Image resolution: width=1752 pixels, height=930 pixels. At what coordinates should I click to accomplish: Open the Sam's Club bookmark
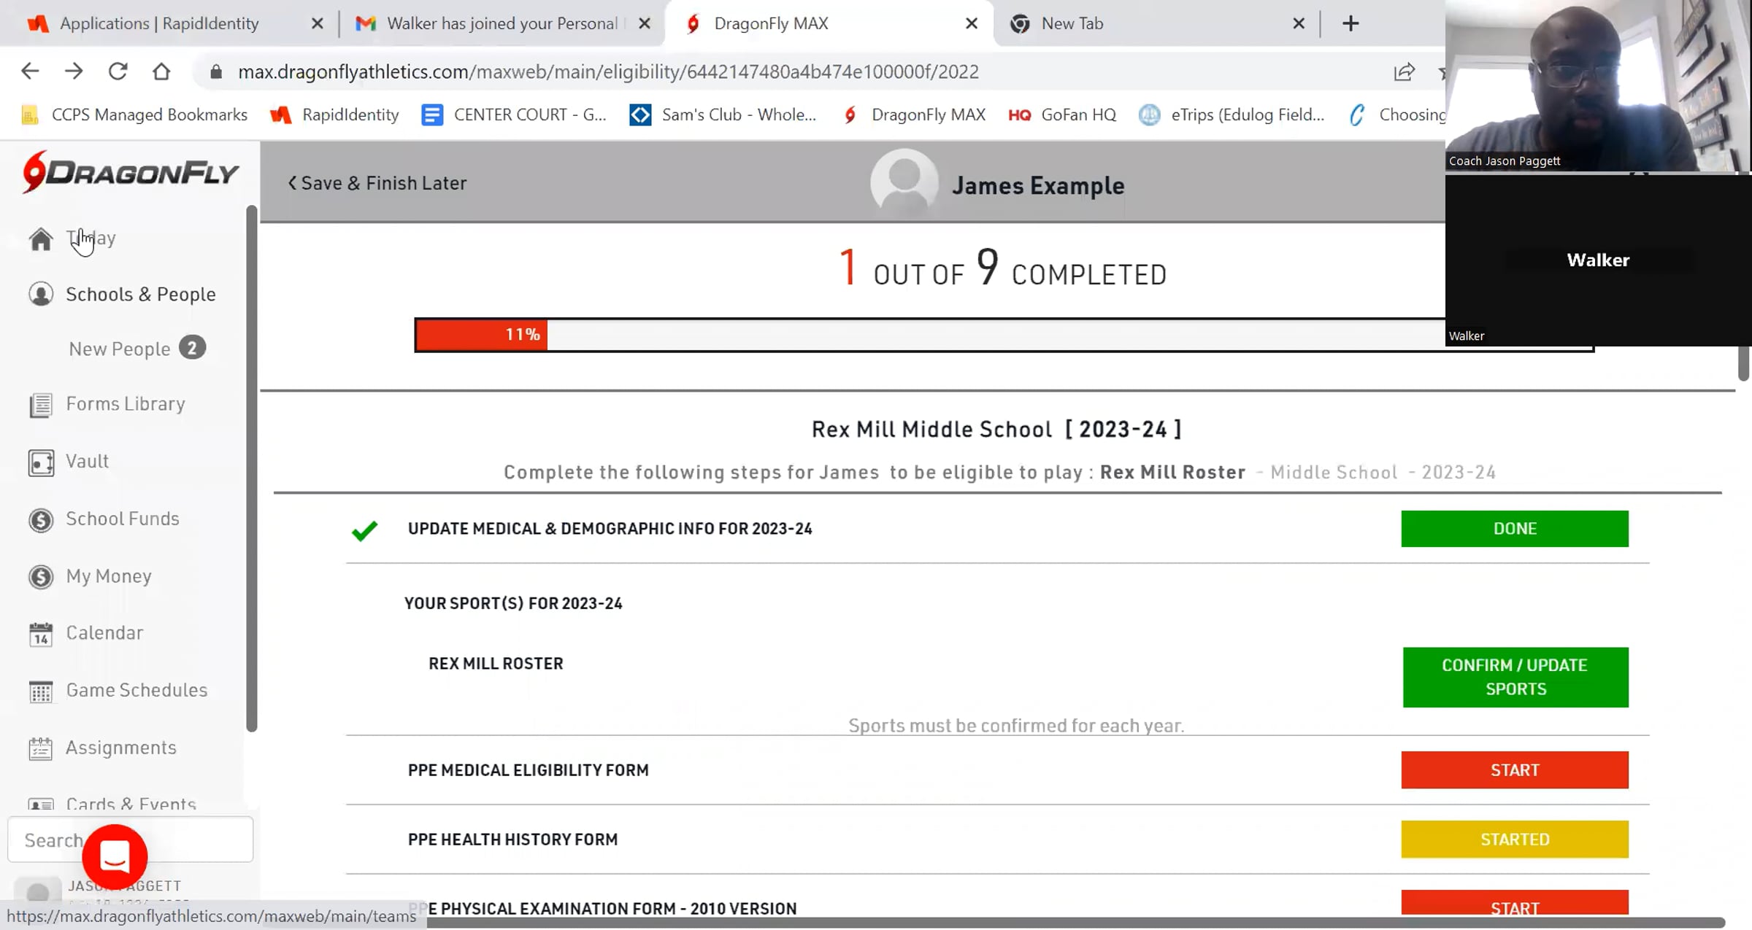click(723, 115)
